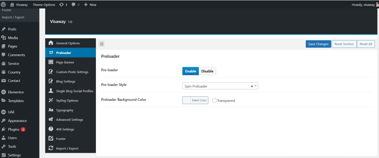Open the Howdy, visaway account menu
Viewport: 379px width, 158px height.
[x=364, y=5]
